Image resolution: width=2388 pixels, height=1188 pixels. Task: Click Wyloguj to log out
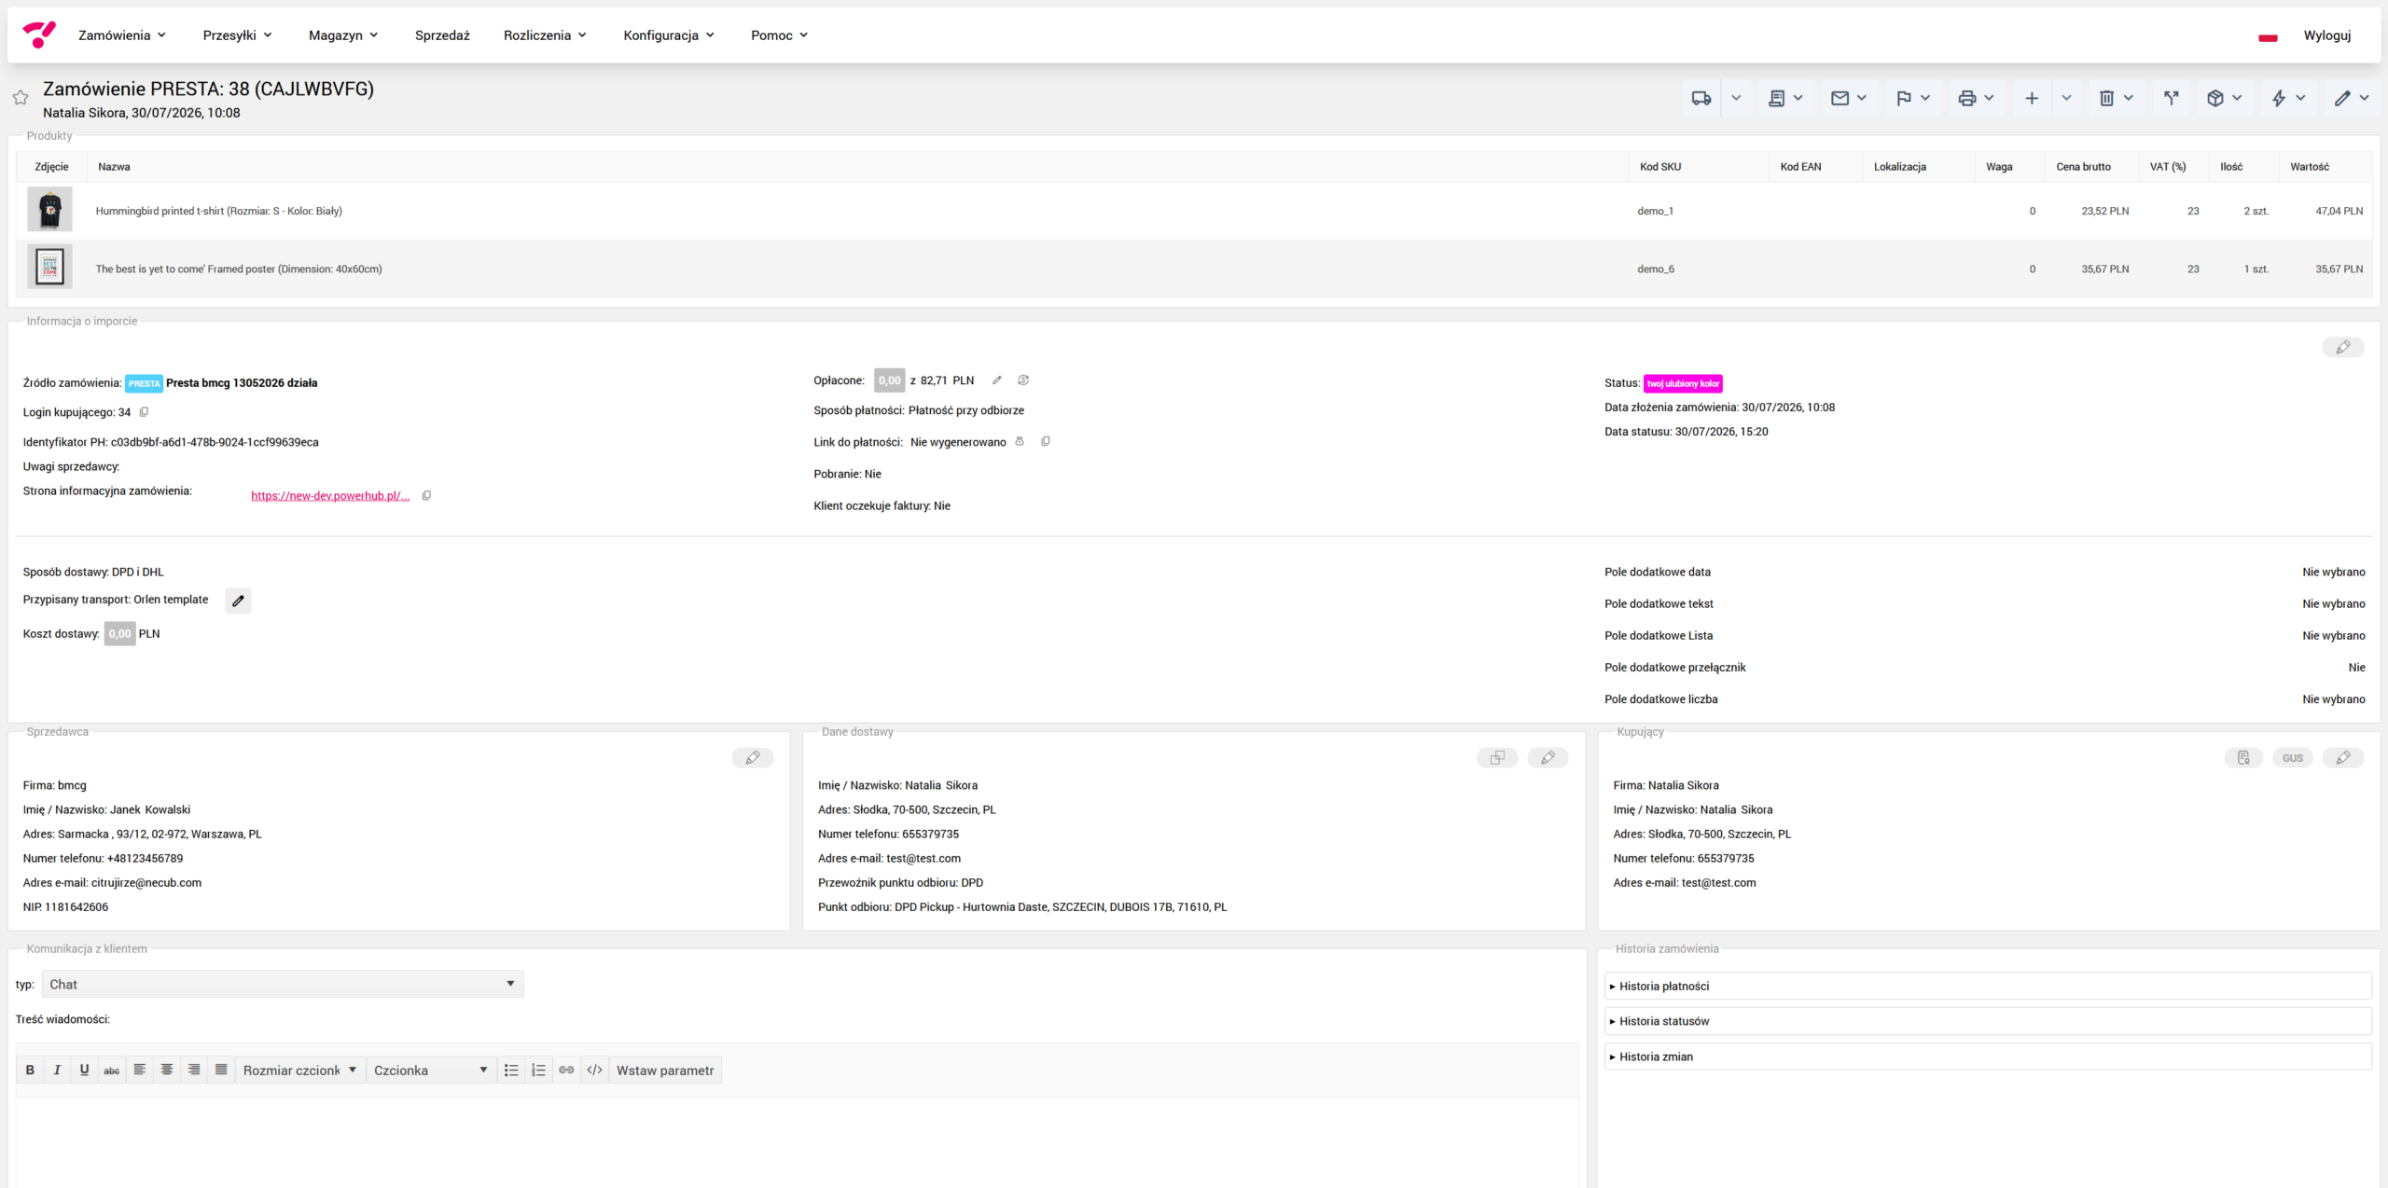point(2326,35)
